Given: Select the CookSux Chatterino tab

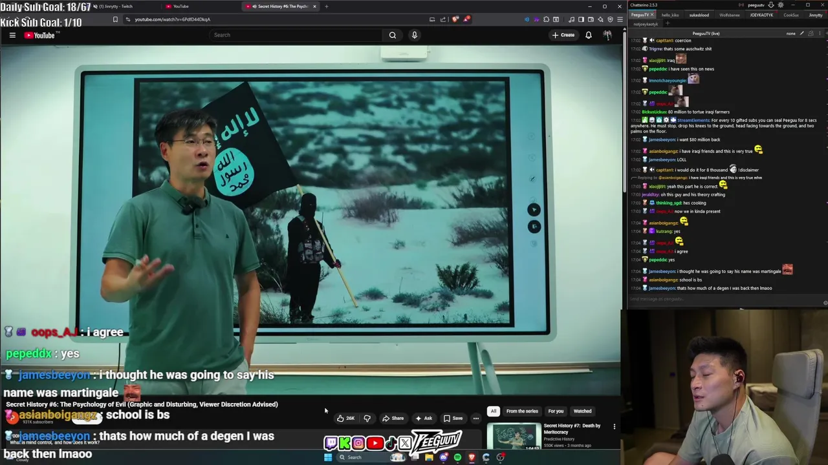Looking at the screenshot, I should click(790, 15).
